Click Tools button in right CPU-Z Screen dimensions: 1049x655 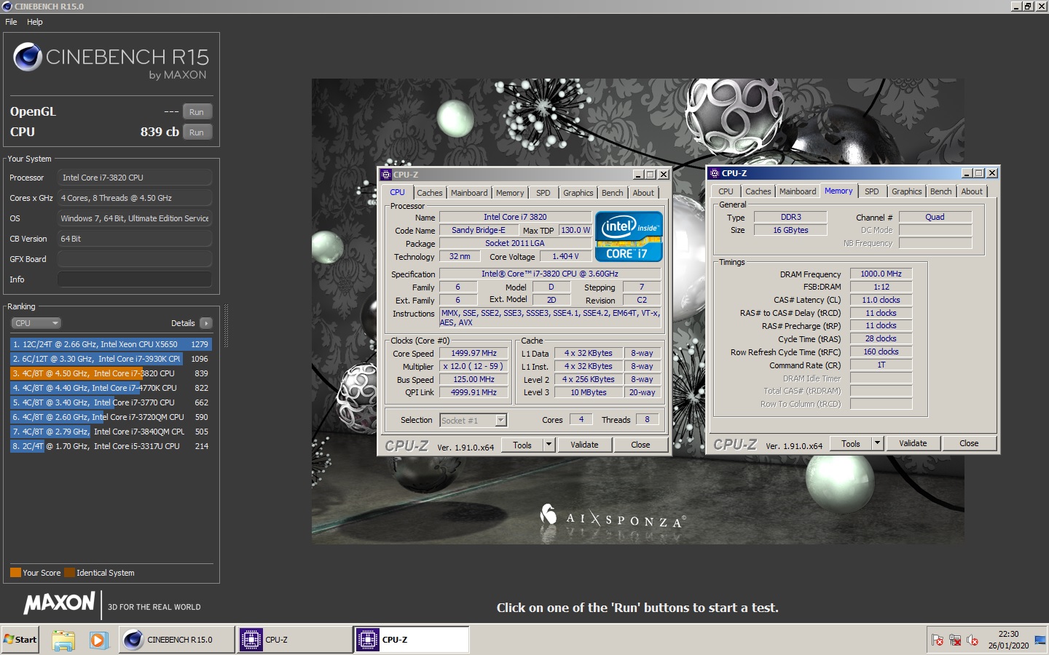pyautogui.click(x=851, y=443)
